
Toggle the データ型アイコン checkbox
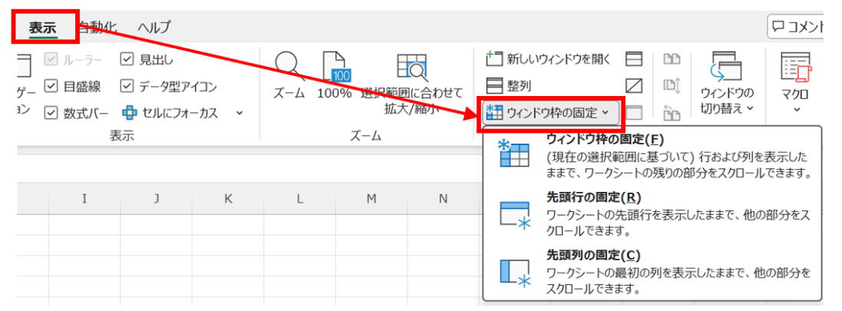tap(128, 87)
